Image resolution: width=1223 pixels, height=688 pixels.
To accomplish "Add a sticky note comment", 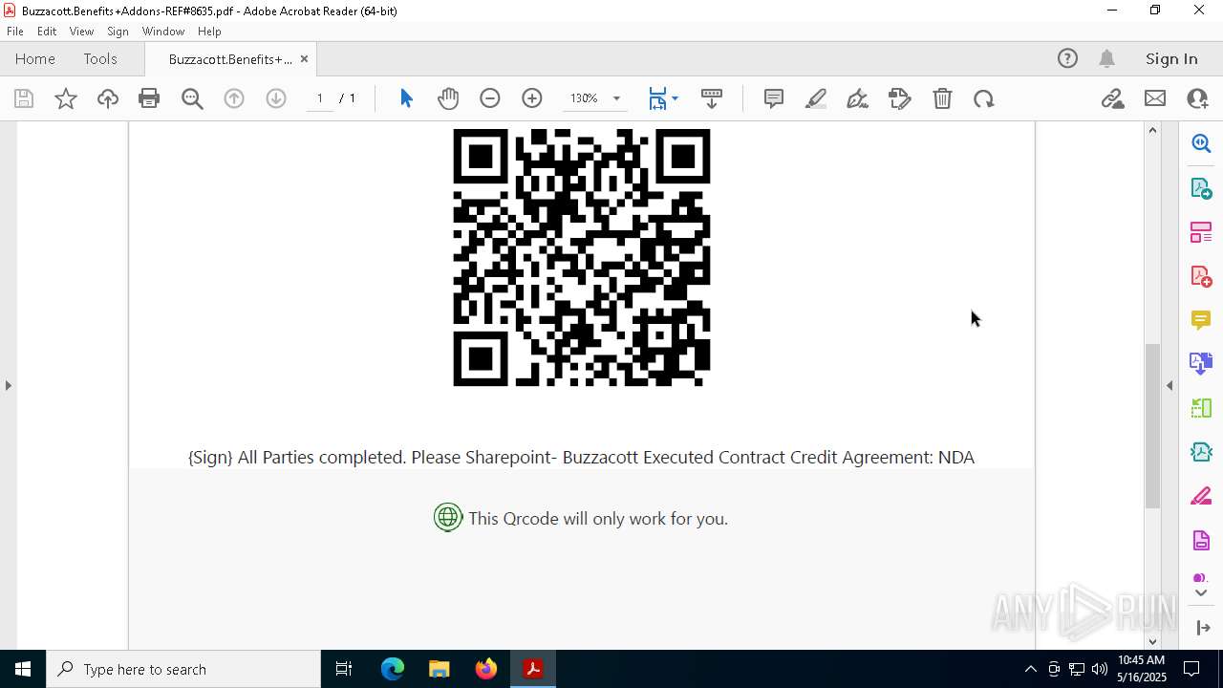I will click(x=774, y=98).
